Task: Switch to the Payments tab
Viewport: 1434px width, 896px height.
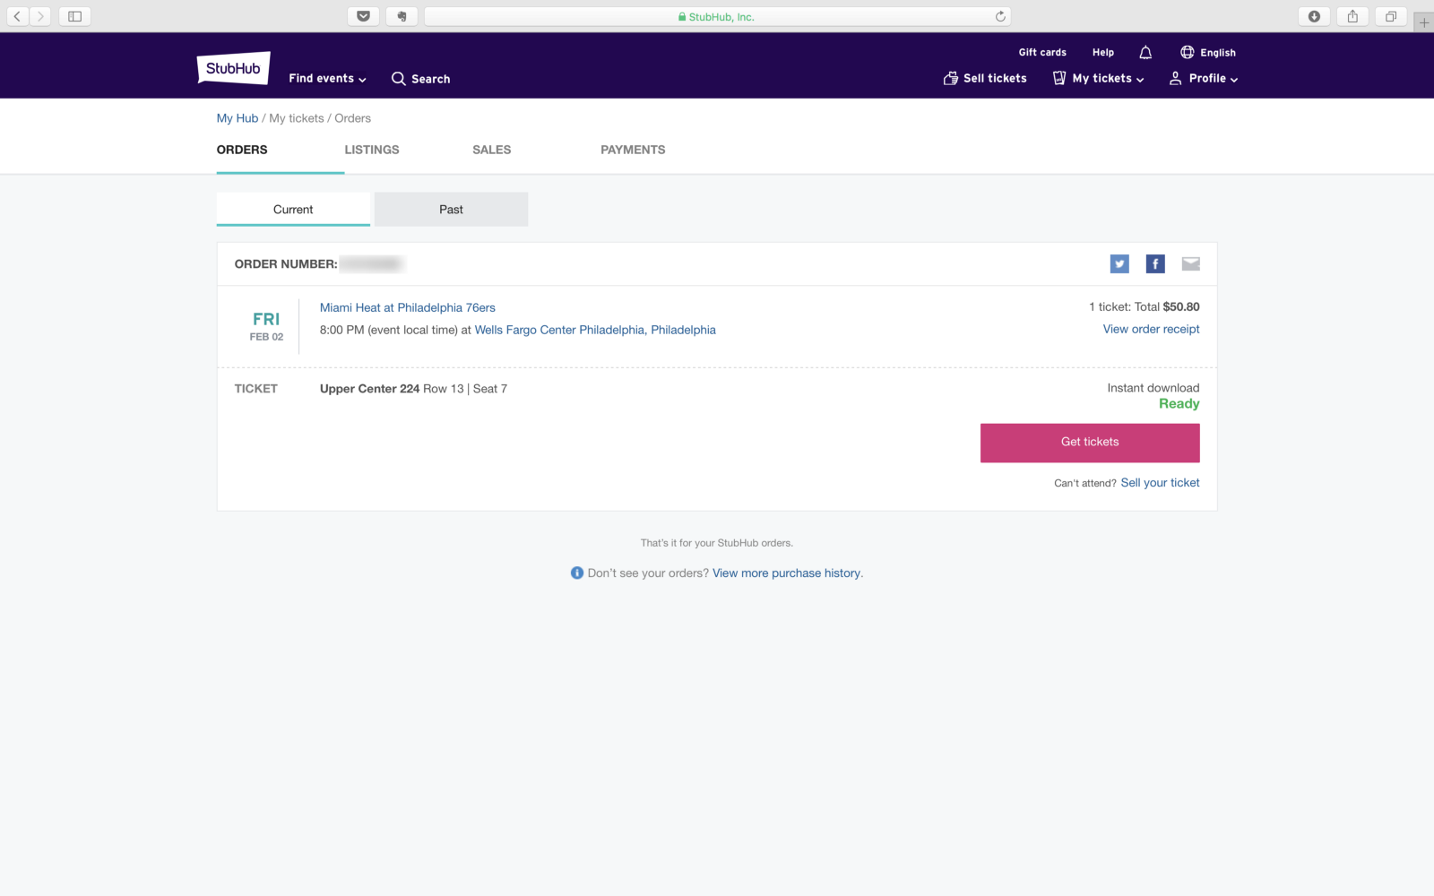Action: pyautogui.click(x=633, y=150)
